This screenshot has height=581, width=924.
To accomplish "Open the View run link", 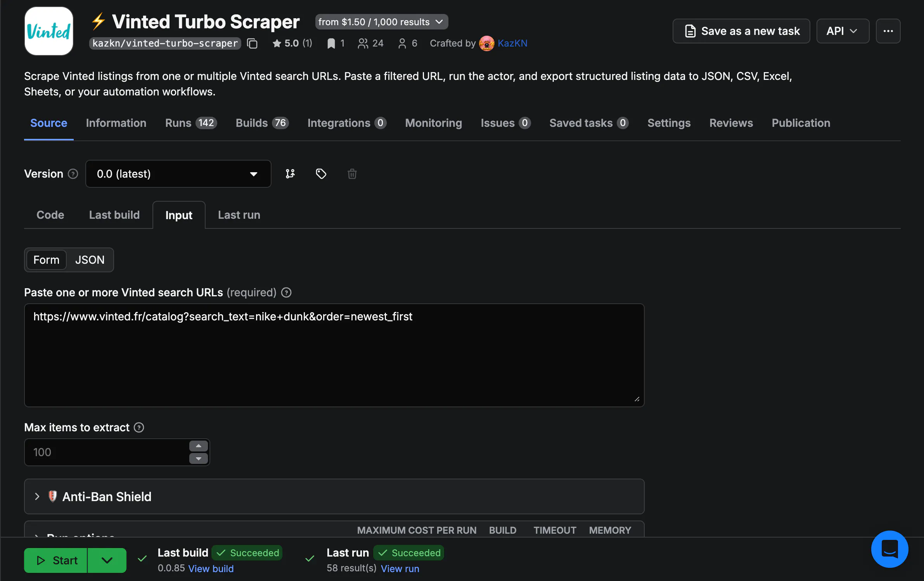I will (x=400, y=569).
